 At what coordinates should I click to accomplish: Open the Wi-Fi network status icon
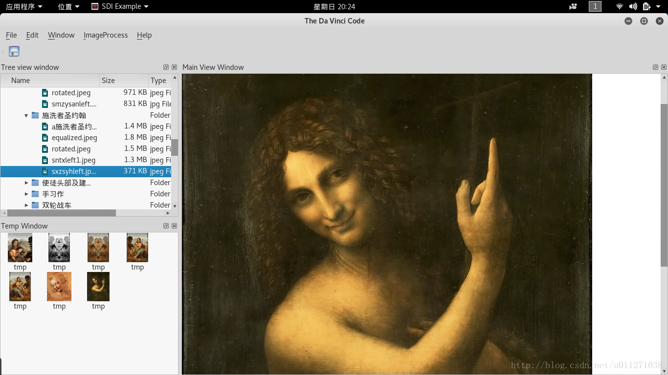coord(620,6)
